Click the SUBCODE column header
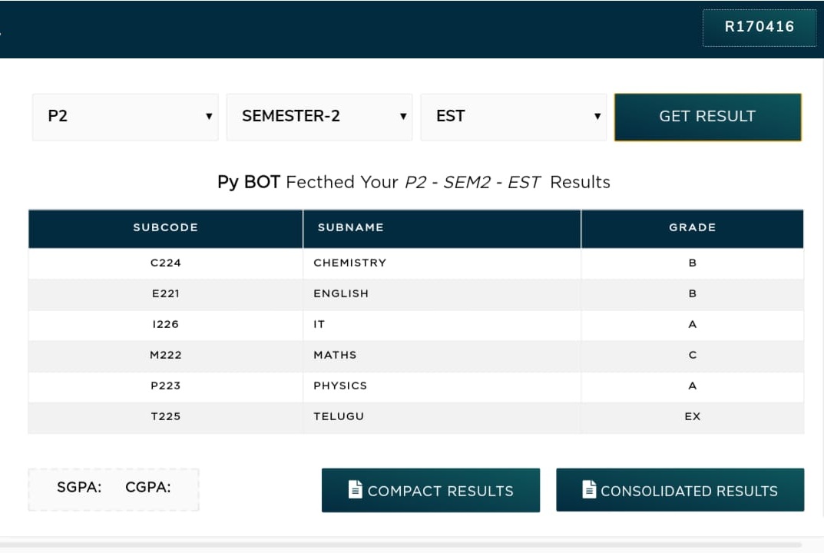The width and height of the screenshot is (824, 553). (x=166, y=228)
